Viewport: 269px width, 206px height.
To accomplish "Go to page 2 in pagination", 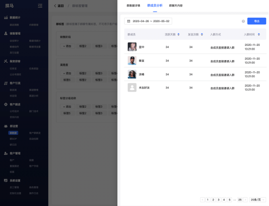I will (x=213, y=200).
